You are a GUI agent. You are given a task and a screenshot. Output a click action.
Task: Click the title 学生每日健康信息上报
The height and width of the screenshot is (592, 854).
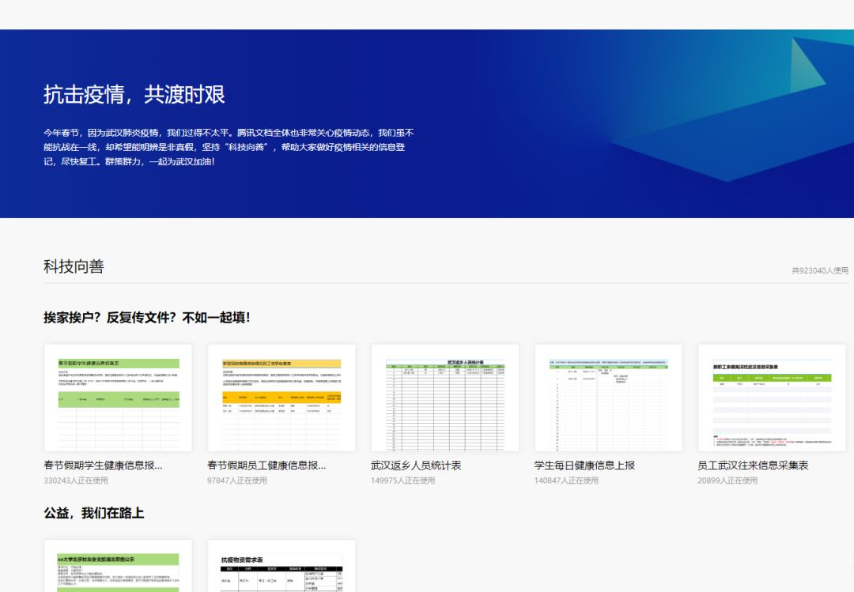(x=584, y=466)
